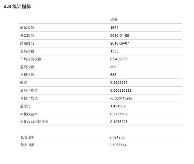Screen dimensions: 194x164
Task: Select the value 2.594285
Action: click(117, 137)
